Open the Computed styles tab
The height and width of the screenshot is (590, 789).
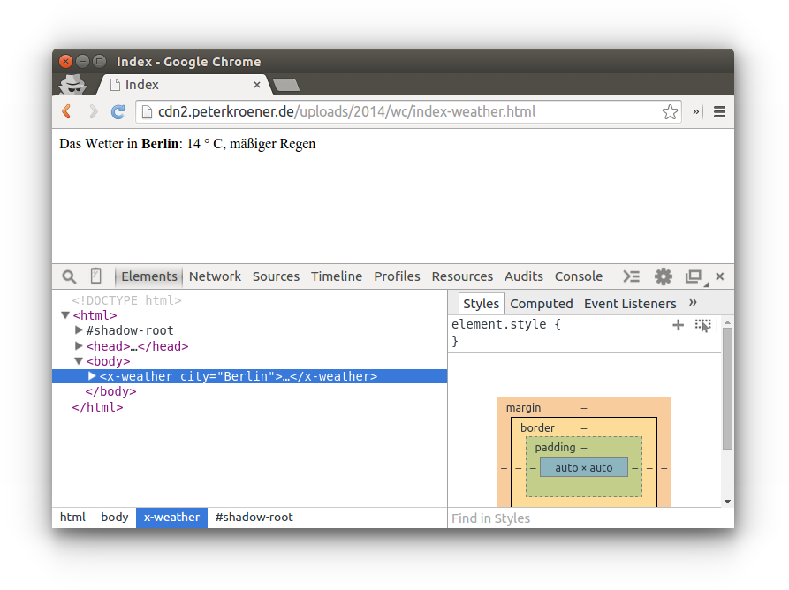pyautogui.click(x=541, y=304)
